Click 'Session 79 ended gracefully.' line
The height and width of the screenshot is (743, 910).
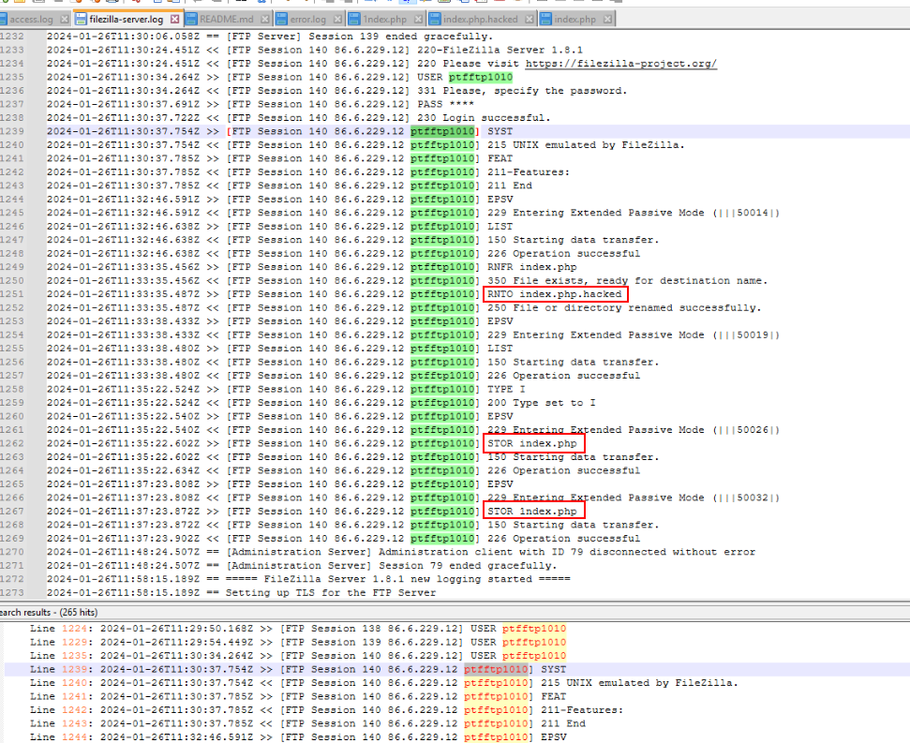(468, 566)
